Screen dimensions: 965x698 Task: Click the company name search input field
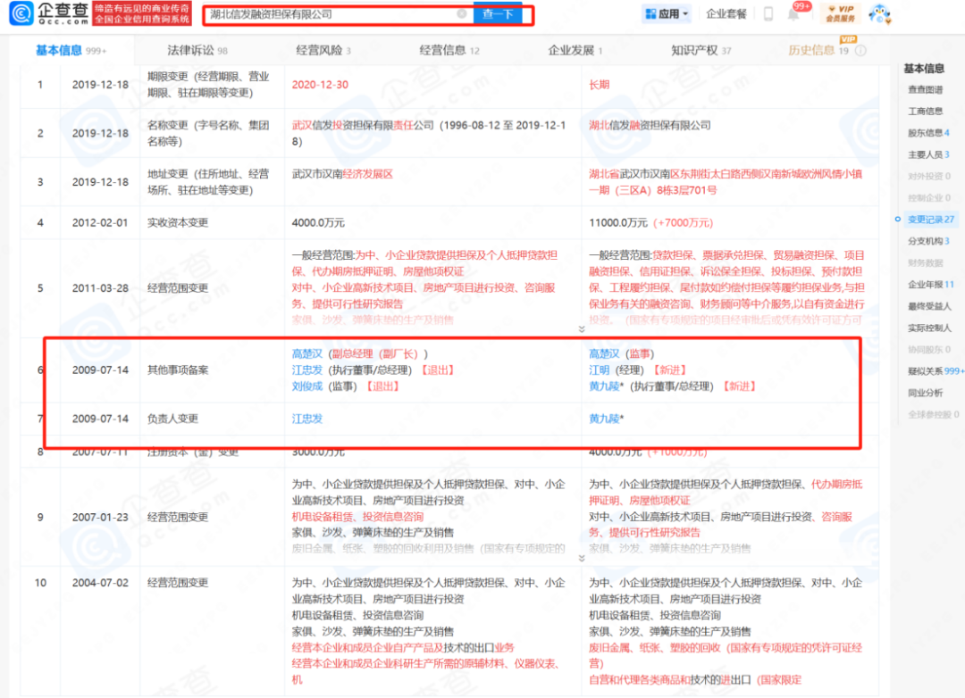pyautogui.click(x=331, y=14)
